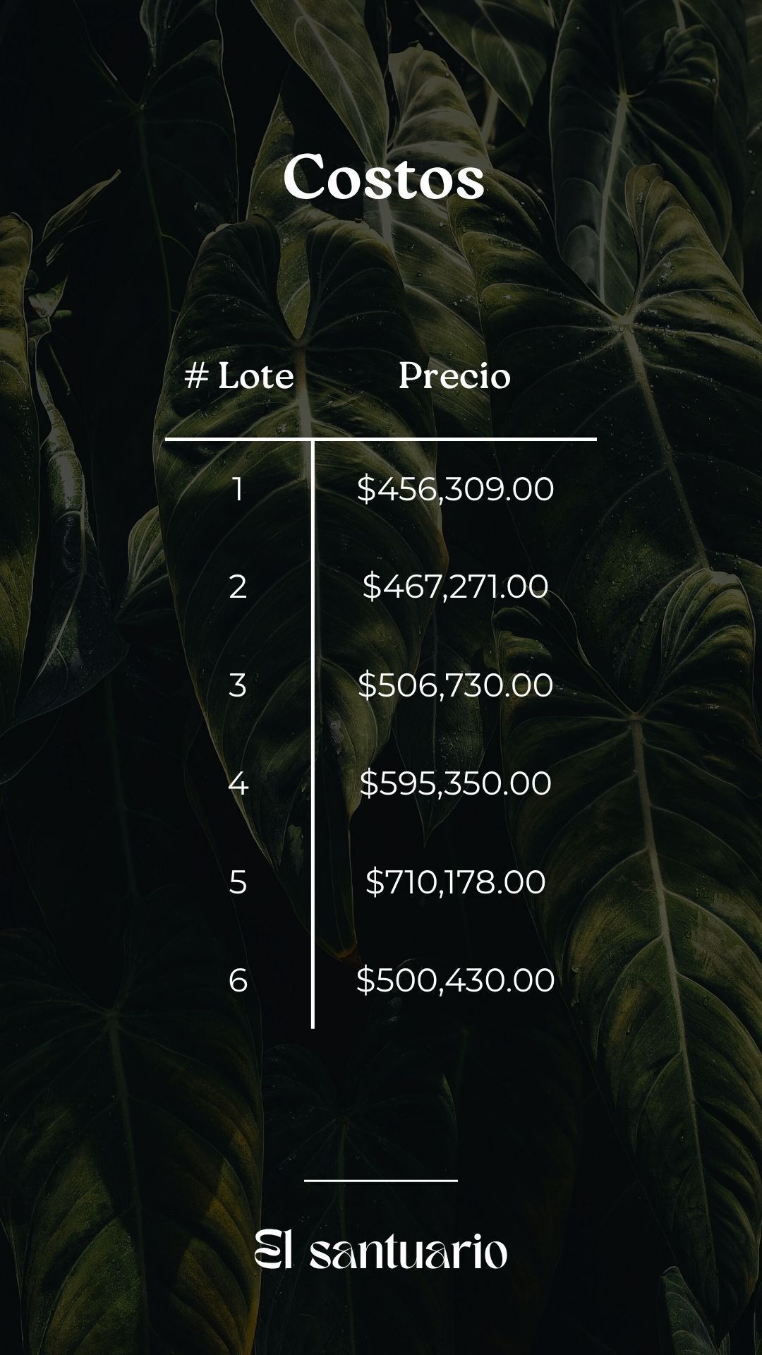Click lot number 6

[238, 980]
